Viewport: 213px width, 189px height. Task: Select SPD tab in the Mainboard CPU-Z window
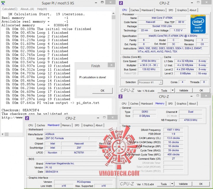pyautogui.click(x=77, y=125)
